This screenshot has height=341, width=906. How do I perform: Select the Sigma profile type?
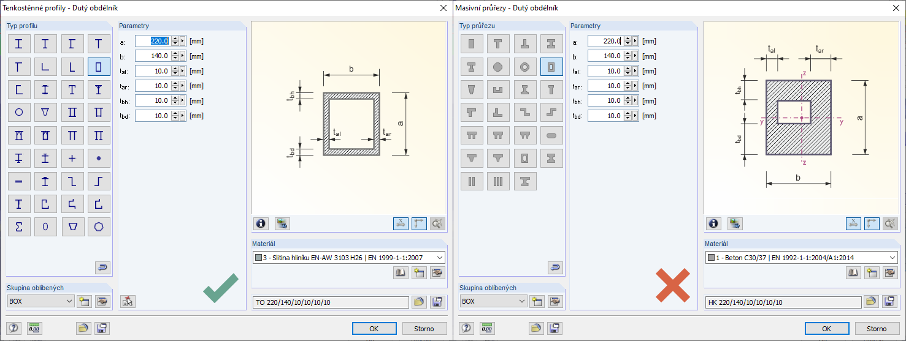coord(19,226)
